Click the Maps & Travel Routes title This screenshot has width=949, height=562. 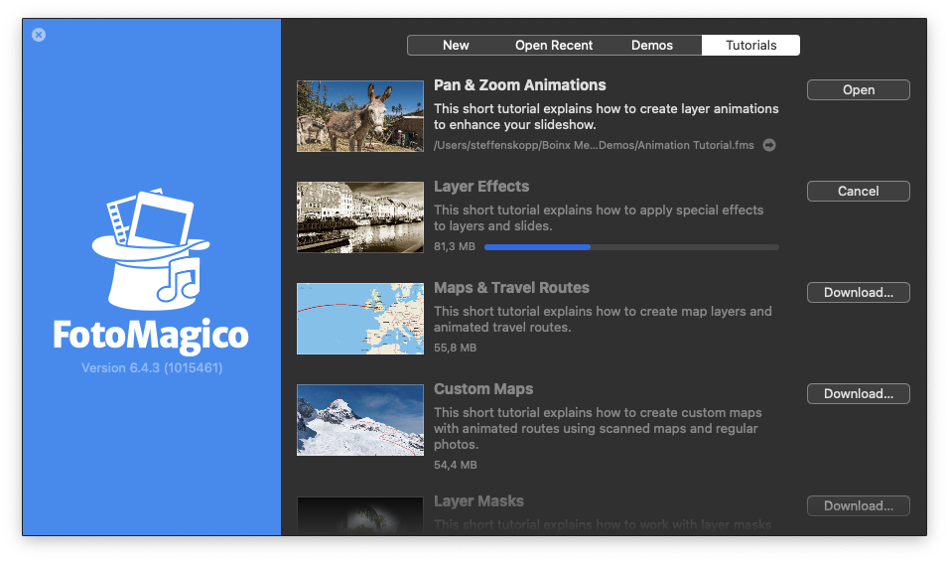click(x=511, y=288)
